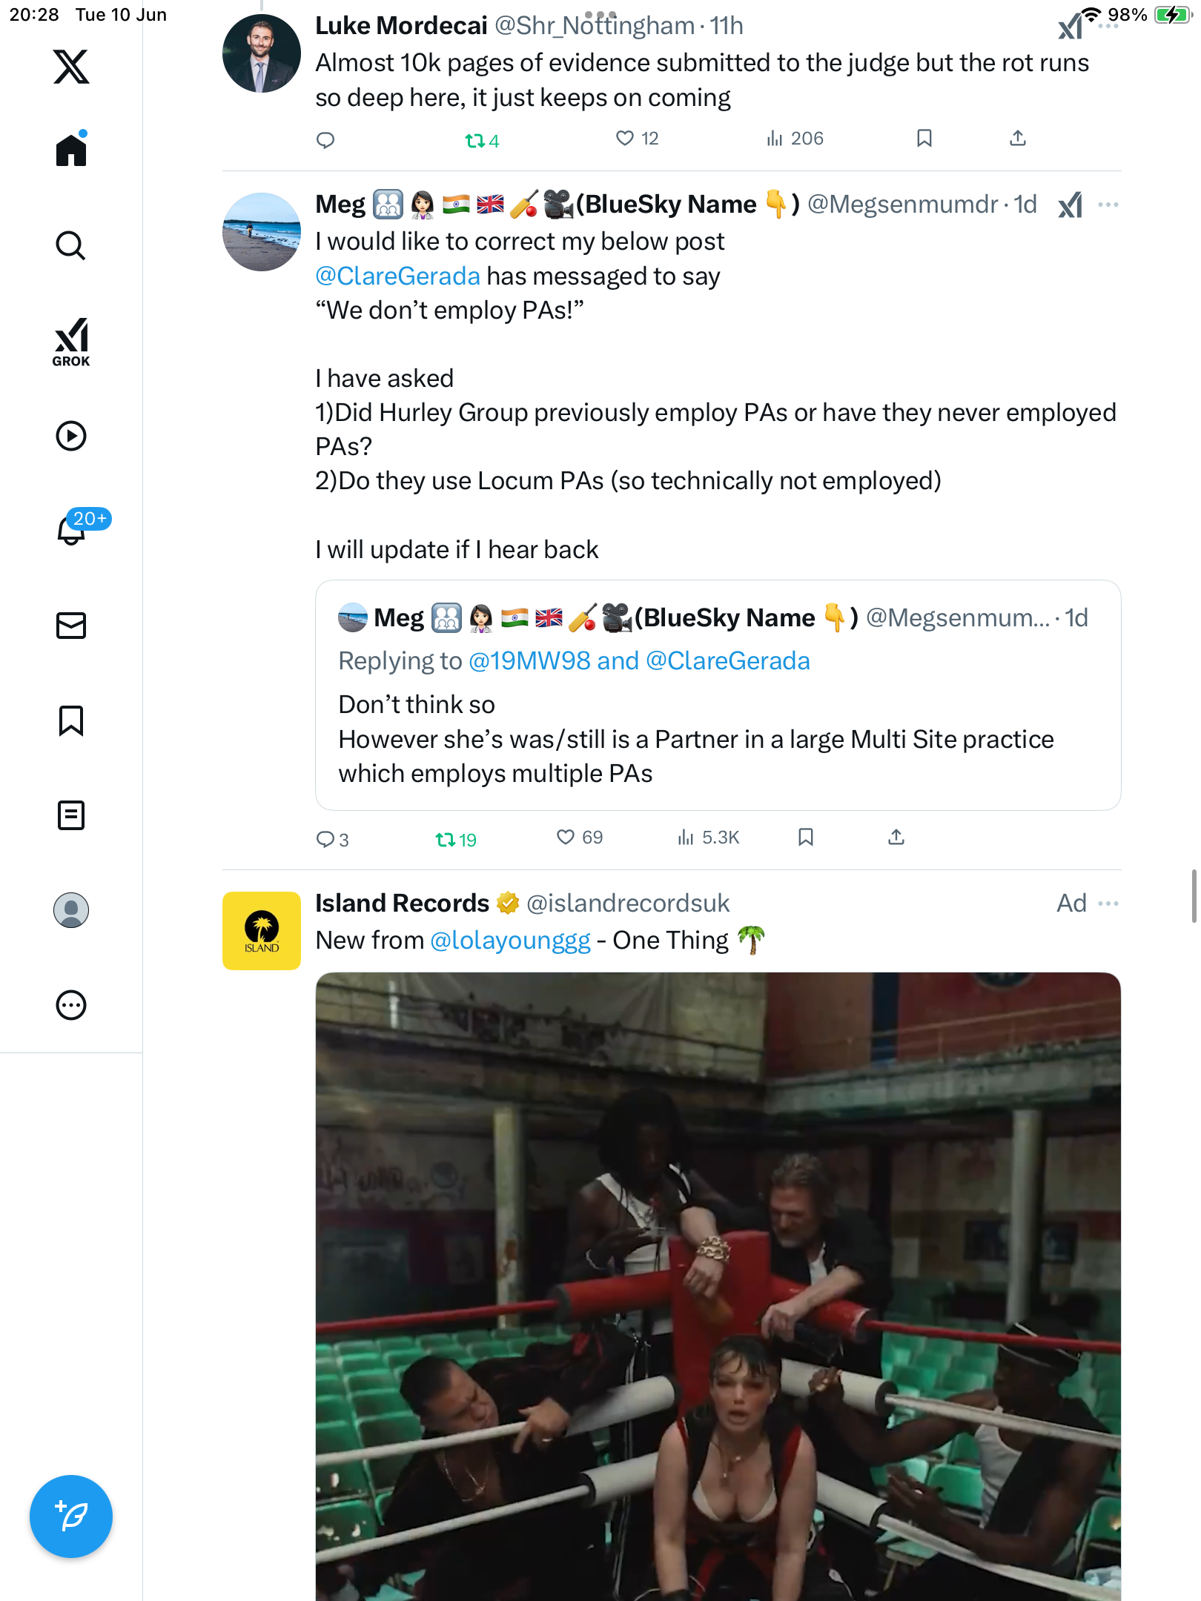Click the X logo at the sidebar top
The height and width of the screenshot is (1601, 1201).
point(71,67)
